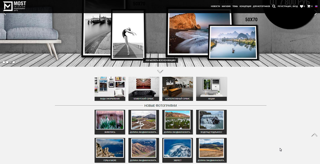Screen dimensions: 320x164
Task: Open the Для фотографов menu item
Action: pyautogui.click(x=262, y=6)
